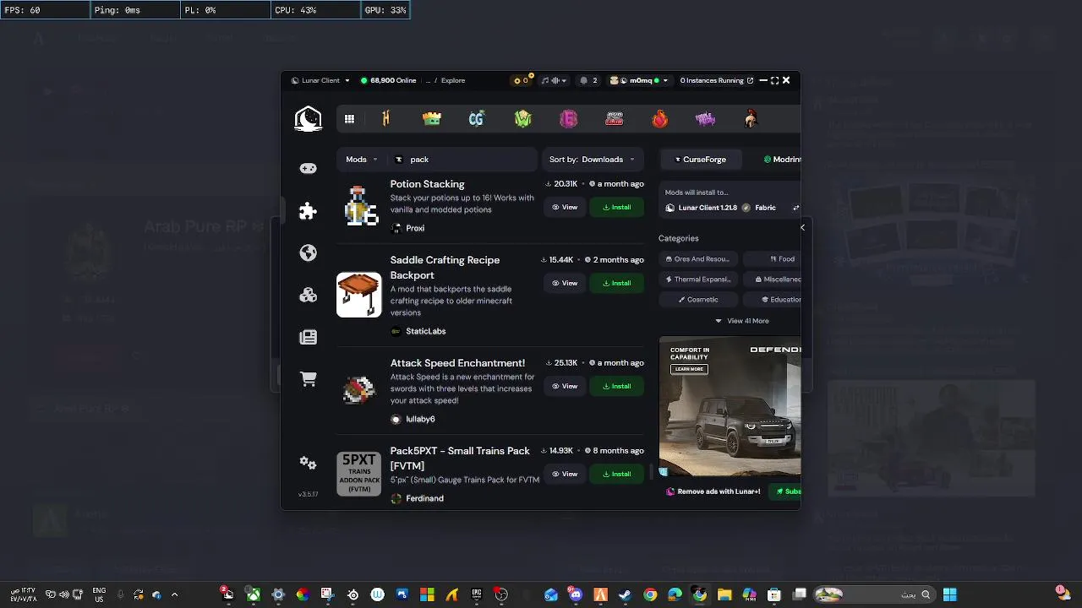This screenshot has width=1082, height=608.
Task: Open the Lunar Client title dropdown
Action: point(320,80)
